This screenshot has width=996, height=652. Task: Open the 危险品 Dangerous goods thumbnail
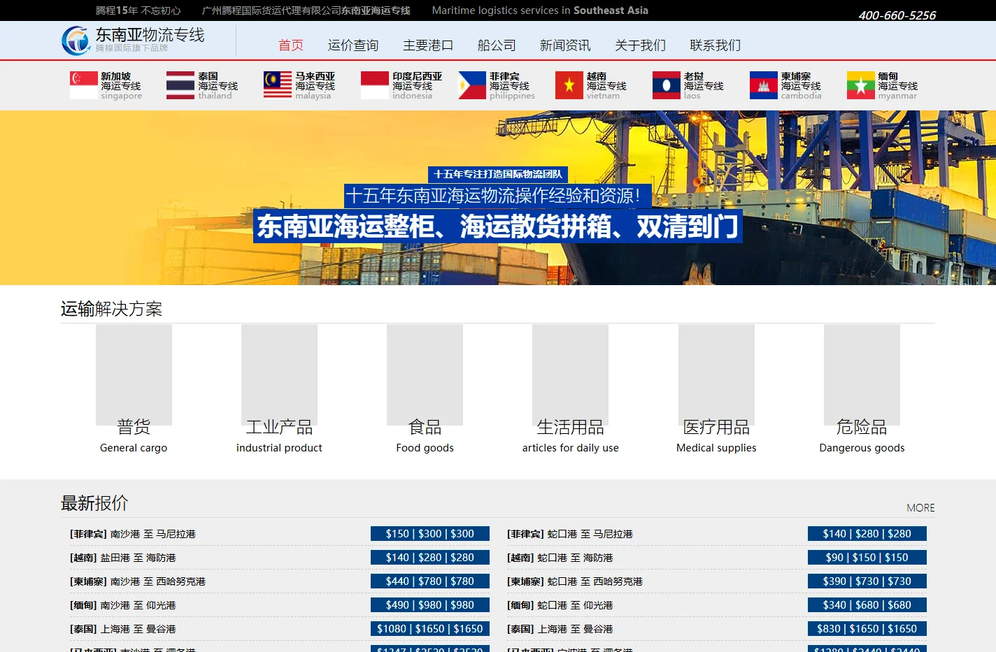[862, 375]
